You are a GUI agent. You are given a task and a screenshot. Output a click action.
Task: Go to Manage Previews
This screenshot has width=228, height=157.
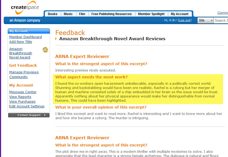(24, 72)
